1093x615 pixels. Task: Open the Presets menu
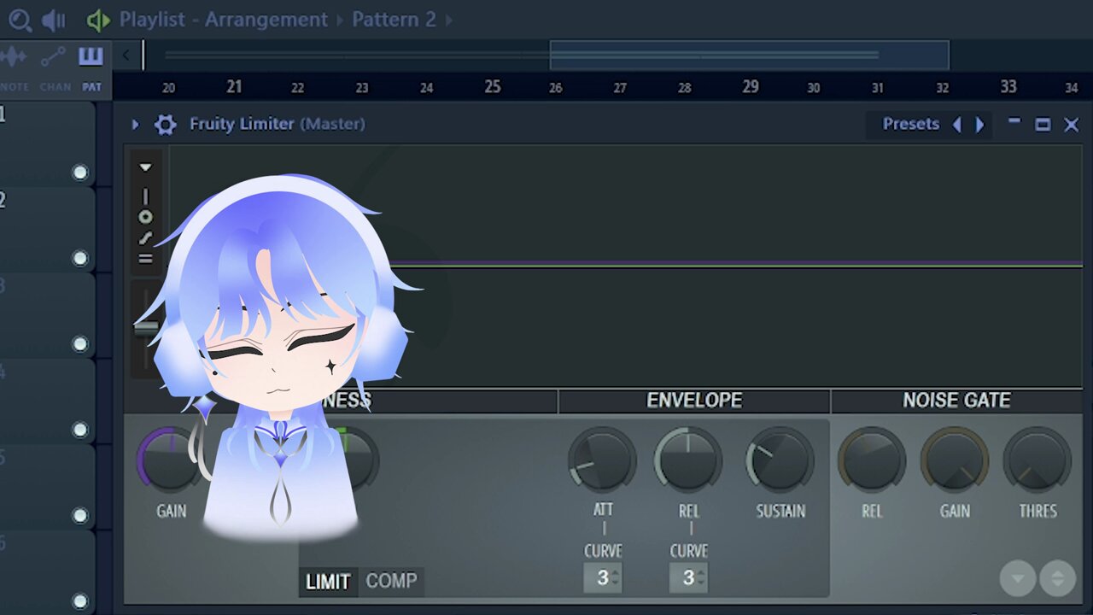[910, 125]
